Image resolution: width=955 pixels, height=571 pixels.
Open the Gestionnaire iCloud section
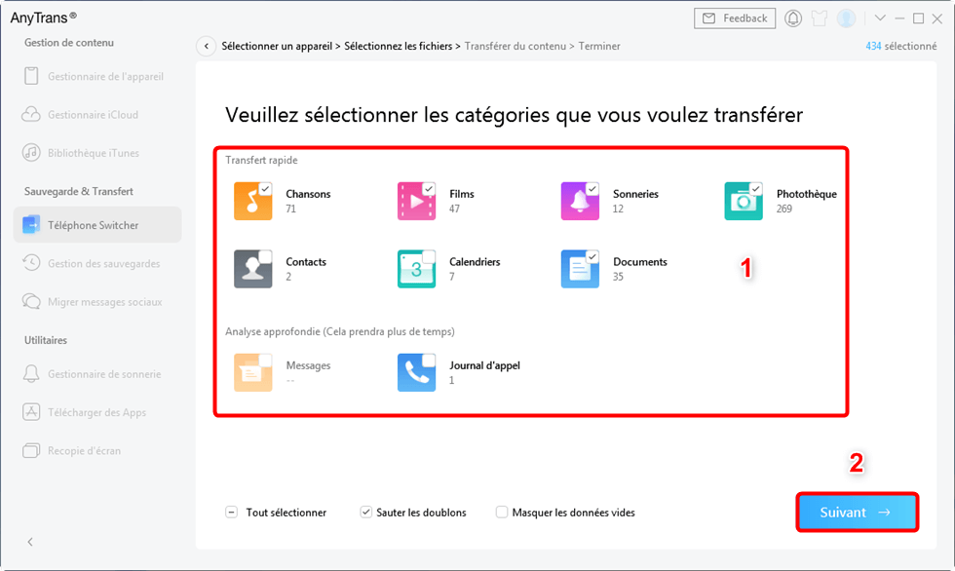tap(96, 114)
